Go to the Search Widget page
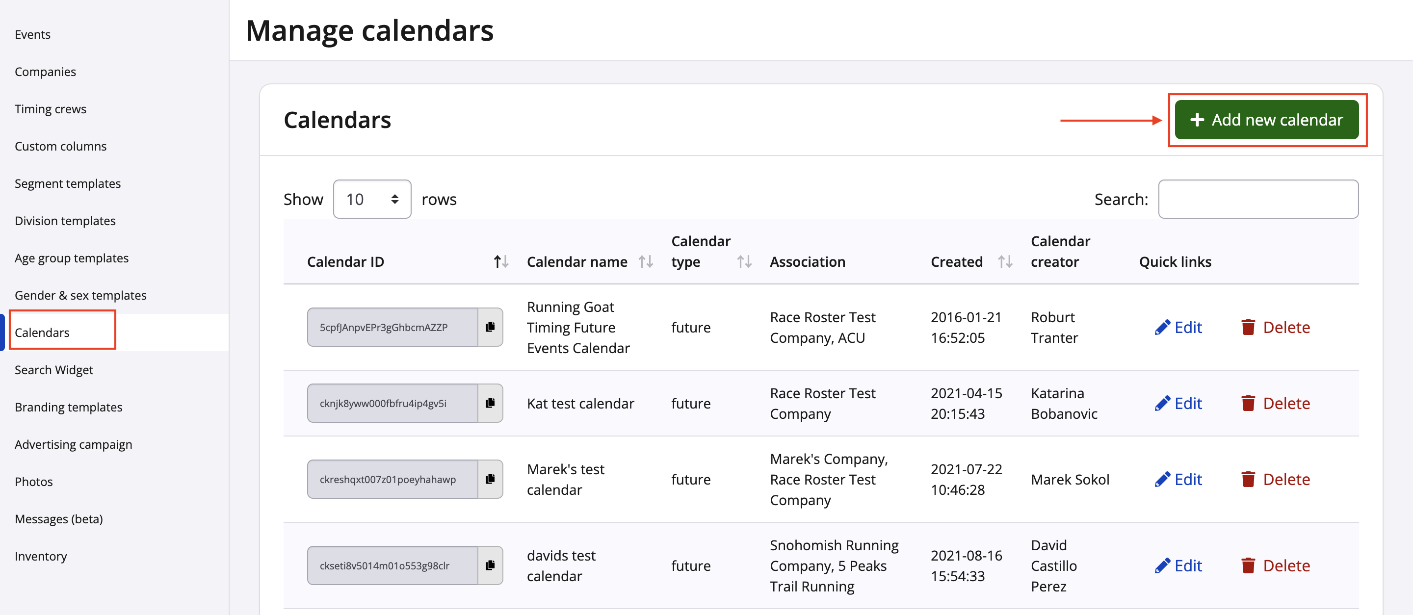Screen dimensions: 1413x615 [54, 370]
